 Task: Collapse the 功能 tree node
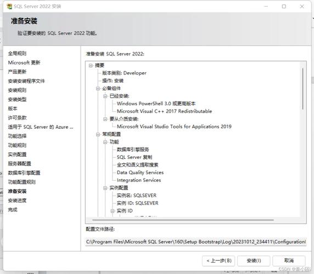coord(105,142)
